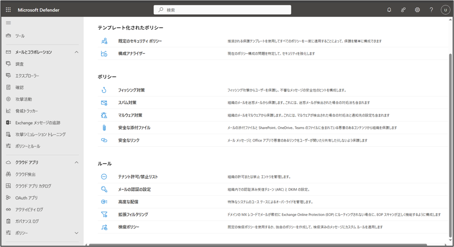Select エクスプローラー in the sidebar

pos(27,76)
